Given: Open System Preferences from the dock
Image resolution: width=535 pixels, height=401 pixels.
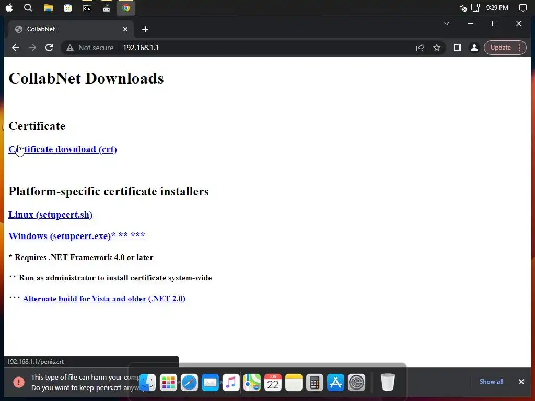Looking at the screenshot, I should click(x=356, y=382).
